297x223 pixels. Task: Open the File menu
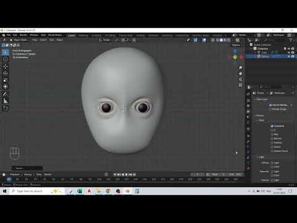[9, 35]
